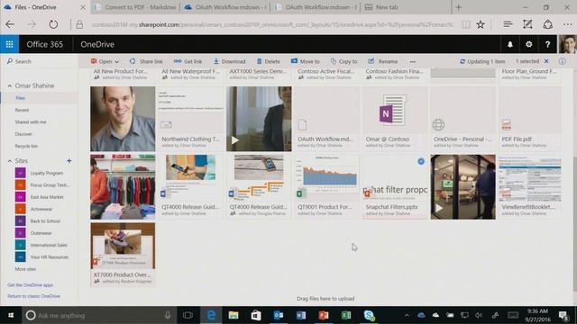Viewport: 577px width, 324px height.
Task: Open the More sites link
Action: tap(25, 269)
